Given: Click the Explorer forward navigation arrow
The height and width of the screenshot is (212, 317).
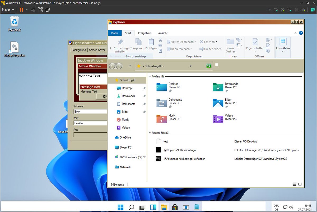Looking at the screenshot, I should (119, 66).
